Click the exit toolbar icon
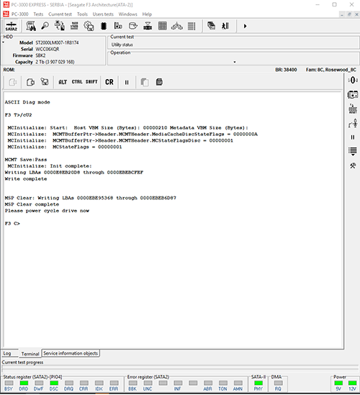This screenshot has height=395, width=360. [x=225, y=26]
